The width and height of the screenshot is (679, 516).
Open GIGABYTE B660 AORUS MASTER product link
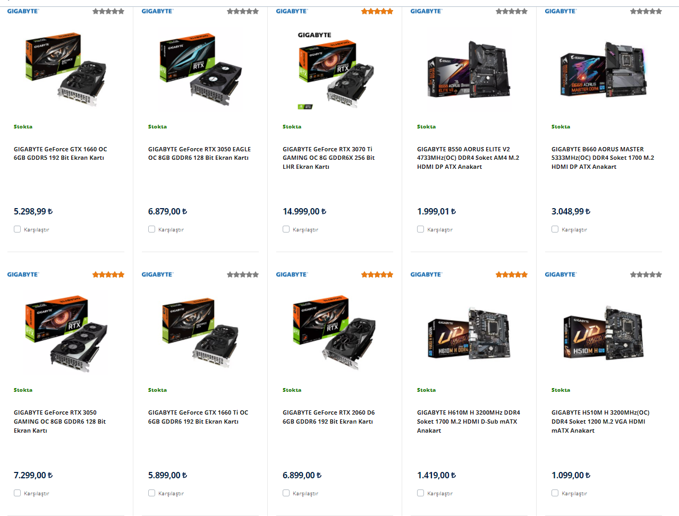click(602, 158)
